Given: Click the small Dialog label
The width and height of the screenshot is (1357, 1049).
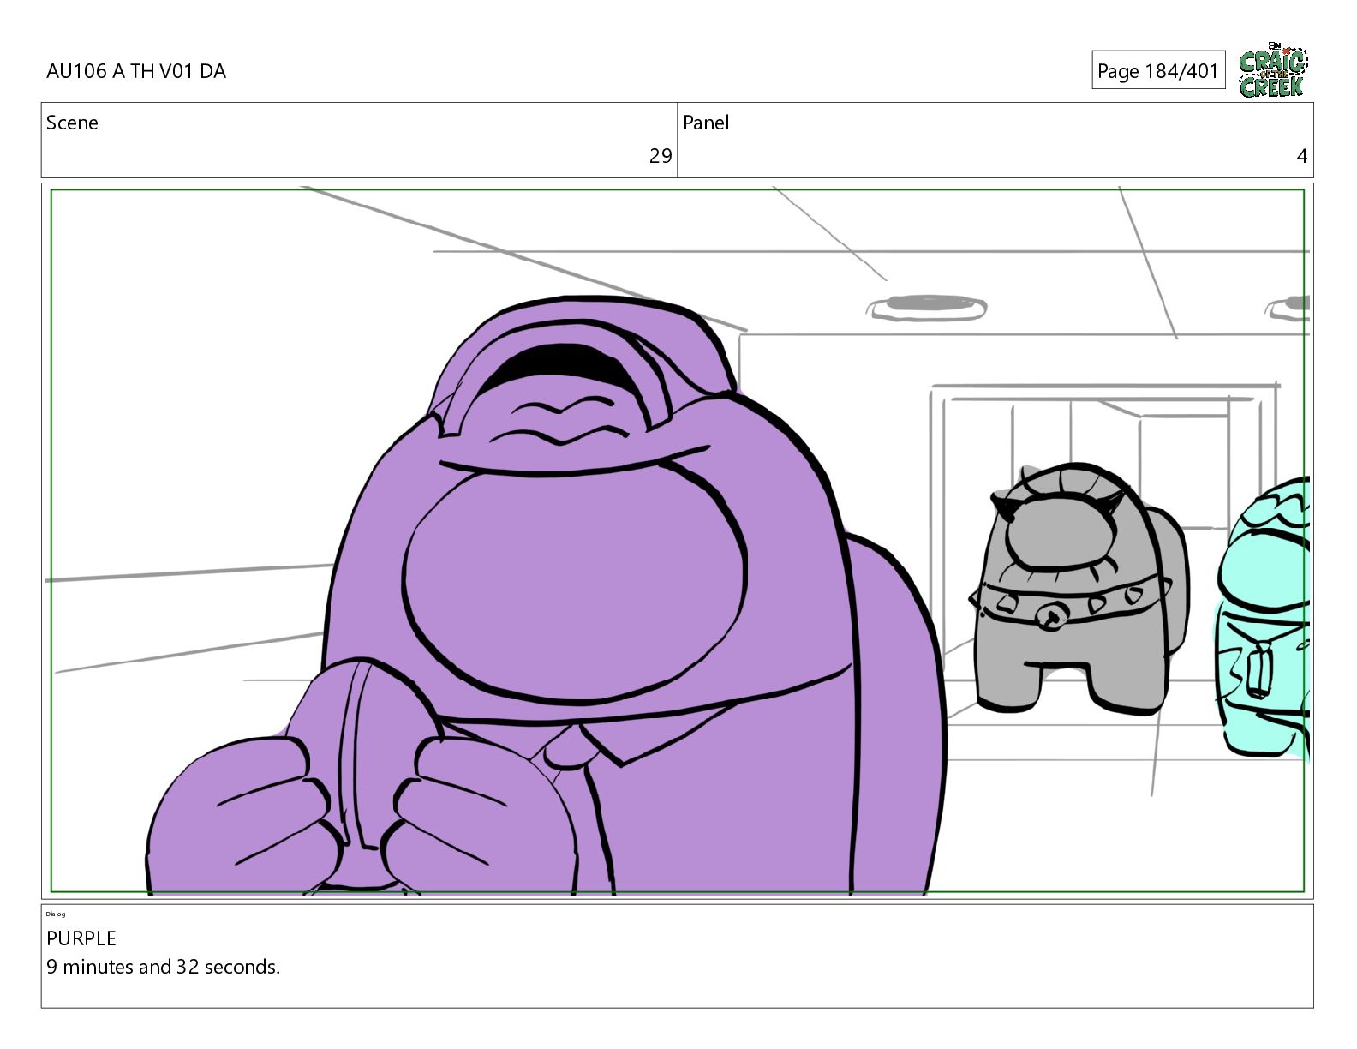Looking at the screenshot, I should [x=56, y=914].
